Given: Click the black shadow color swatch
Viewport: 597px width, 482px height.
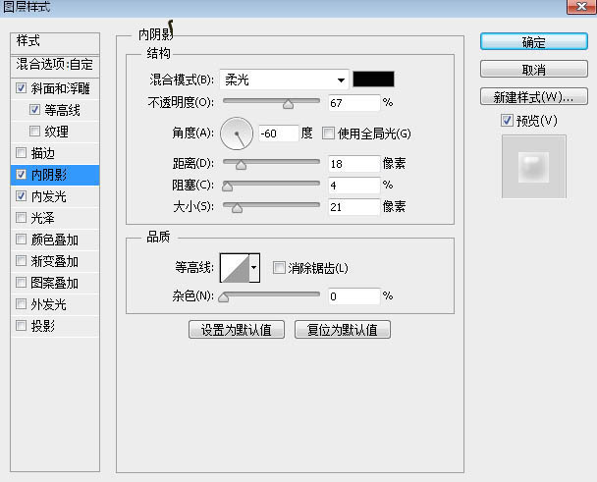Looking at the screenshot, I should tap(373, 80).
